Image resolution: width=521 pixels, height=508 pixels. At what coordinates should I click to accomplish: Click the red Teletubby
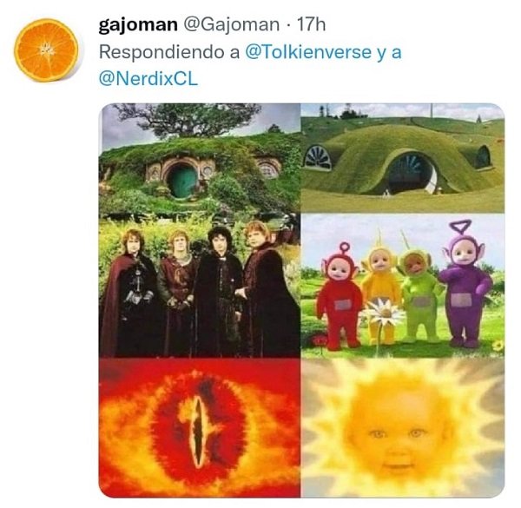339,296
